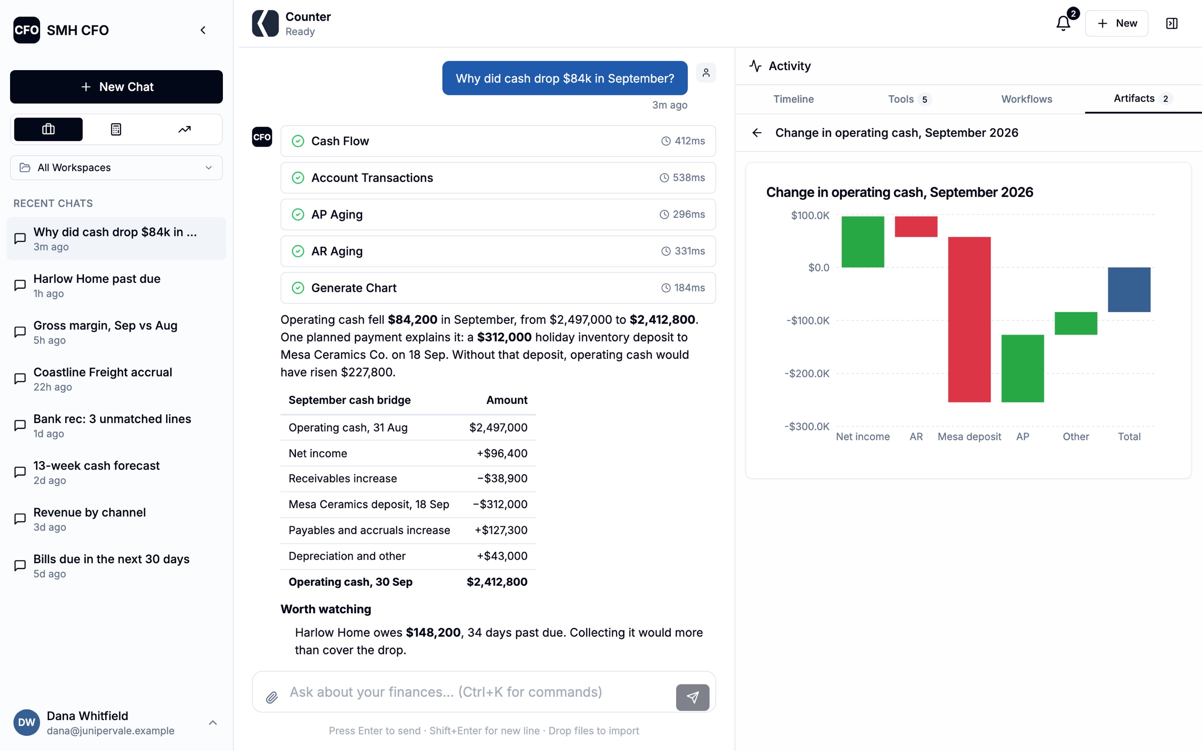Click the user question message bubble
The image size is (1202, 751).
click(x=564, y=78)
